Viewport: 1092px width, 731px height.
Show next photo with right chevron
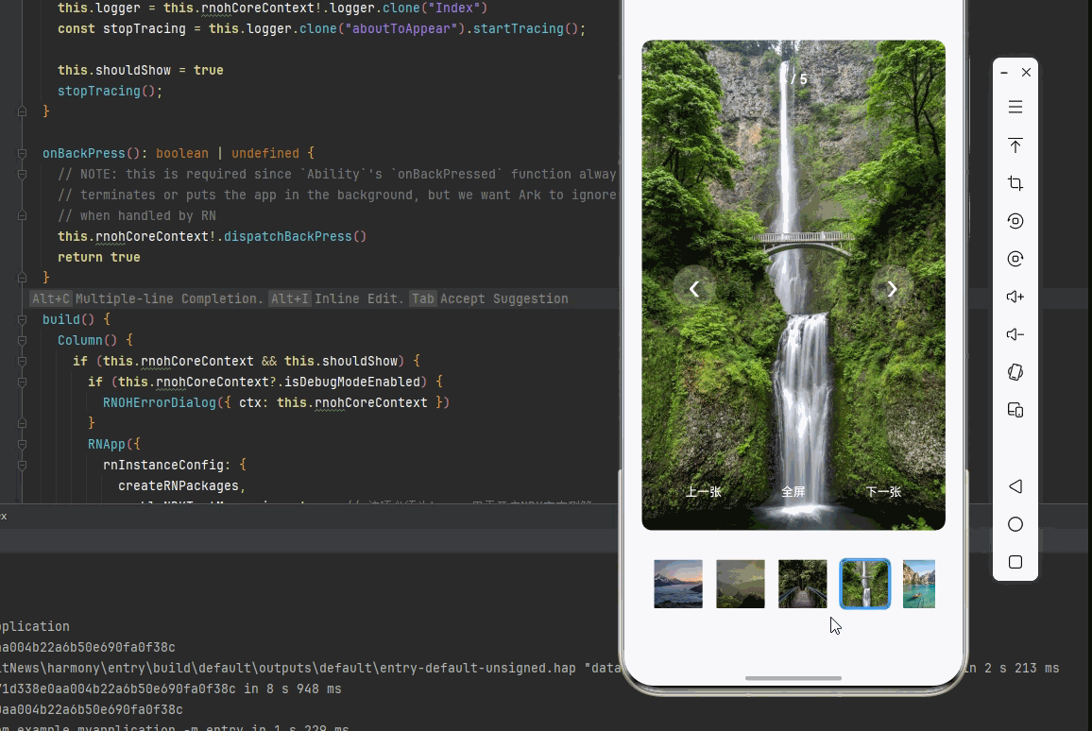pos(892,288)
